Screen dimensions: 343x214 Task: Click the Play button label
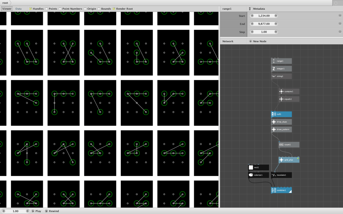click(38, 211)
